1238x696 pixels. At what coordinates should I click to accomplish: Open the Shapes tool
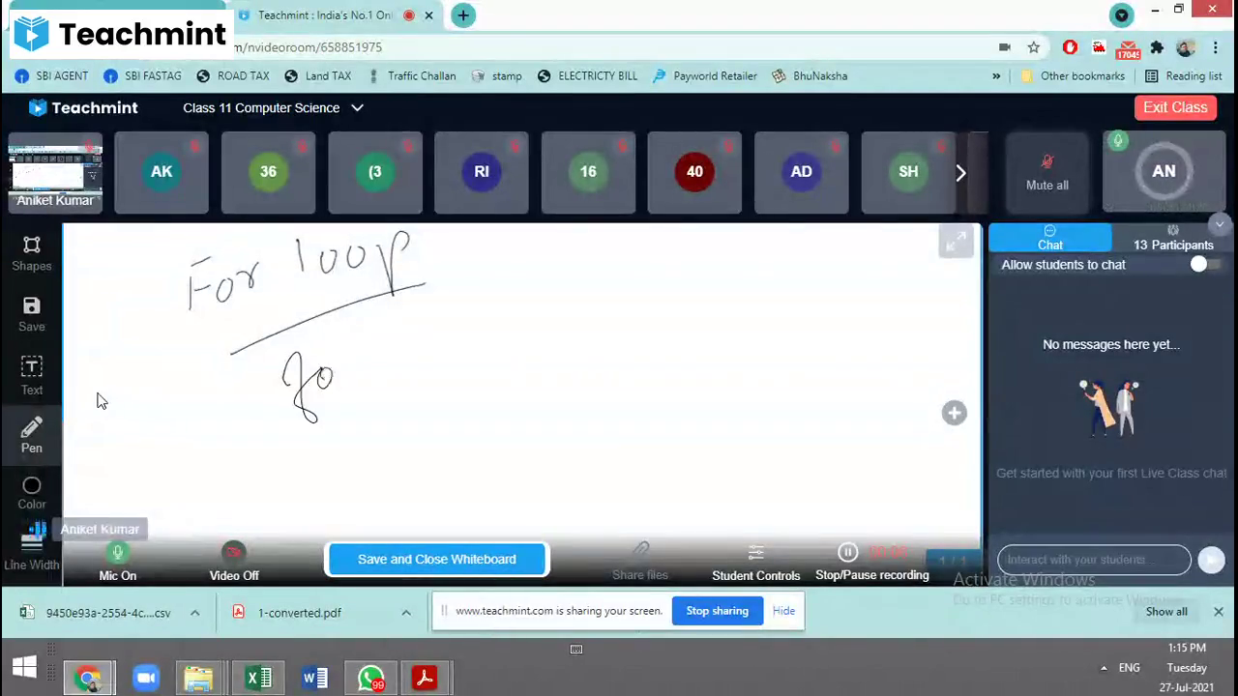tap(32, 253)
